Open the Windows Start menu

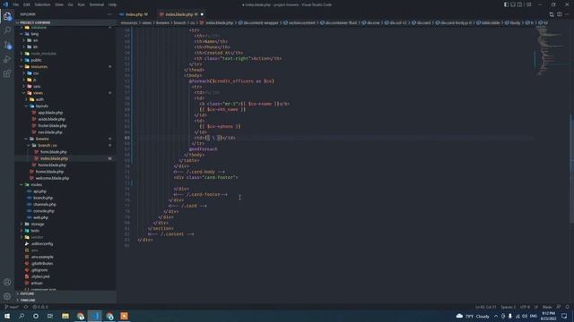tap(7, 316)
